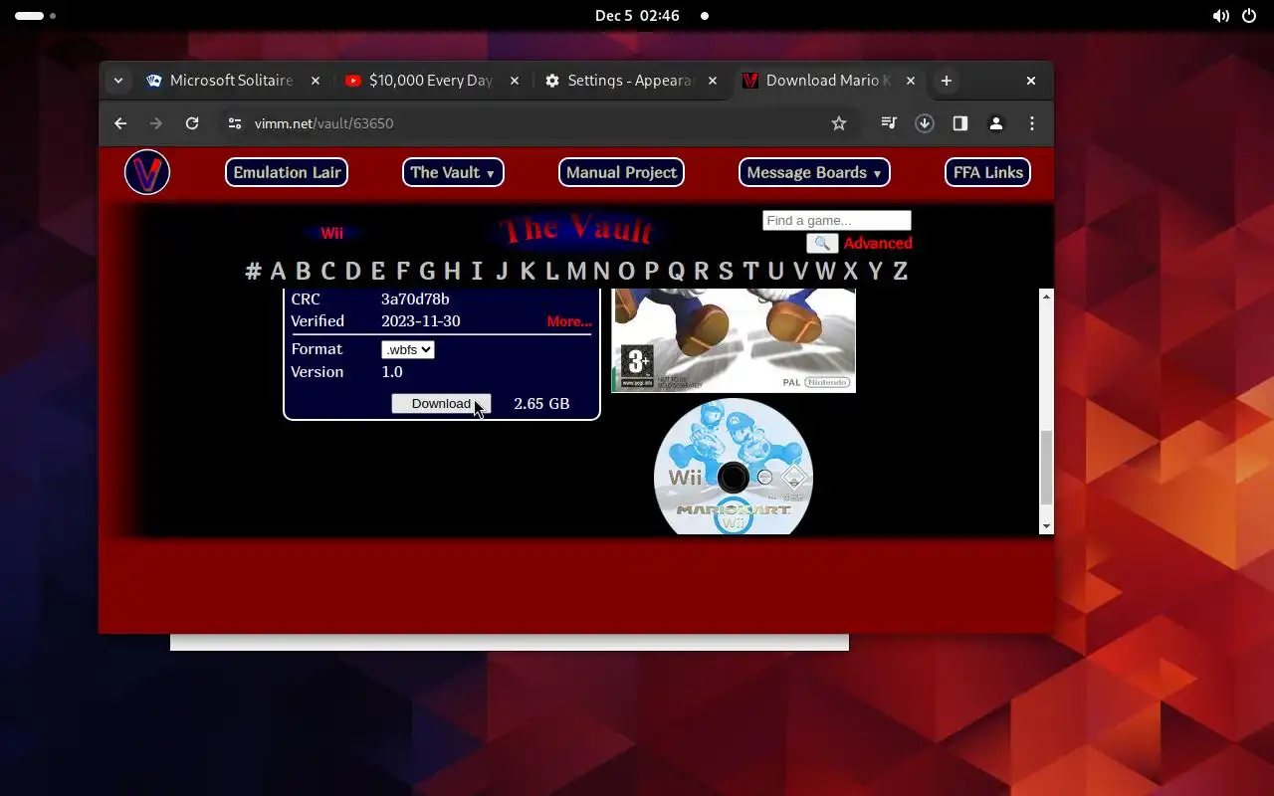Open a new browser tab

947,81
